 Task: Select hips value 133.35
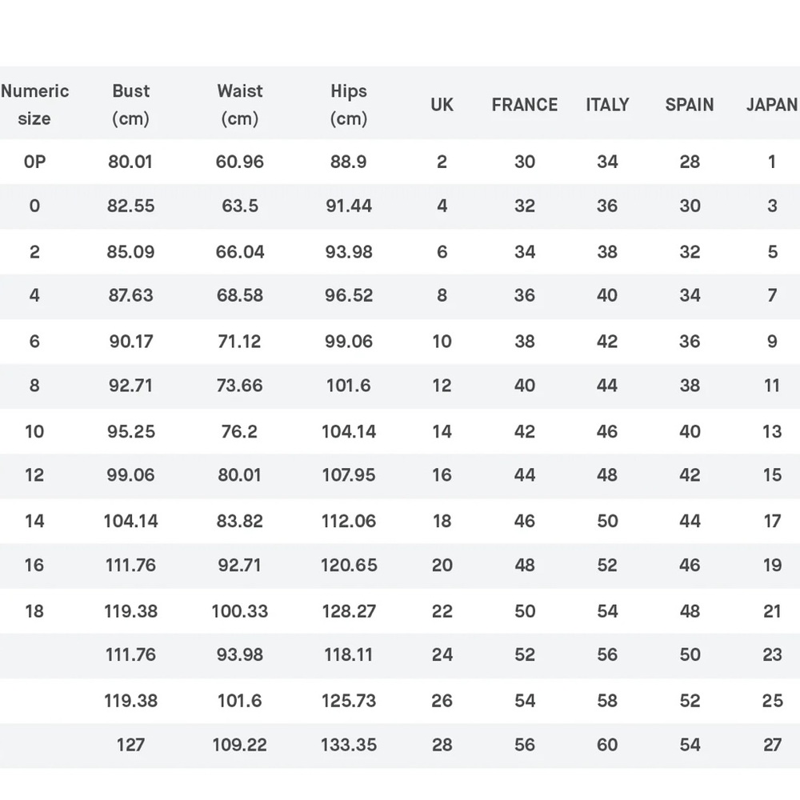(349, 745)
